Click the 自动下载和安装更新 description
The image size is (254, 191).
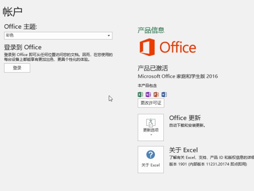pos(187,125)
